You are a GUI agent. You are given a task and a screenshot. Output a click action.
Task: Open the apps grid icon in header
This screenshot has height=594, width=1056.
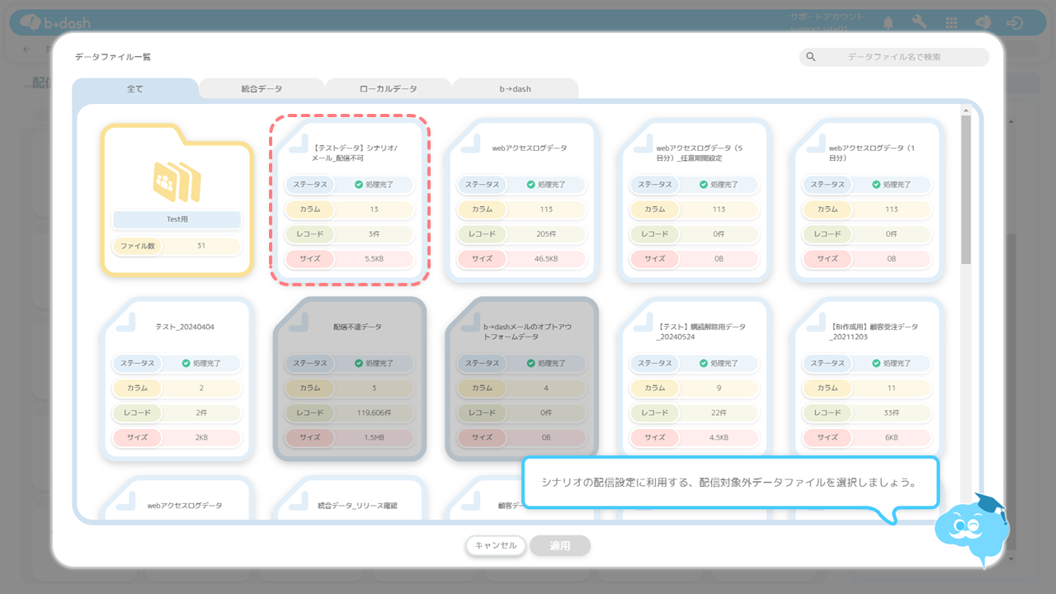pos(951,23)
